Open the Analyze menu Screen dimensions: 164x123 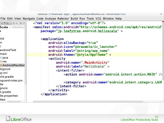click(x=50, y=18)
